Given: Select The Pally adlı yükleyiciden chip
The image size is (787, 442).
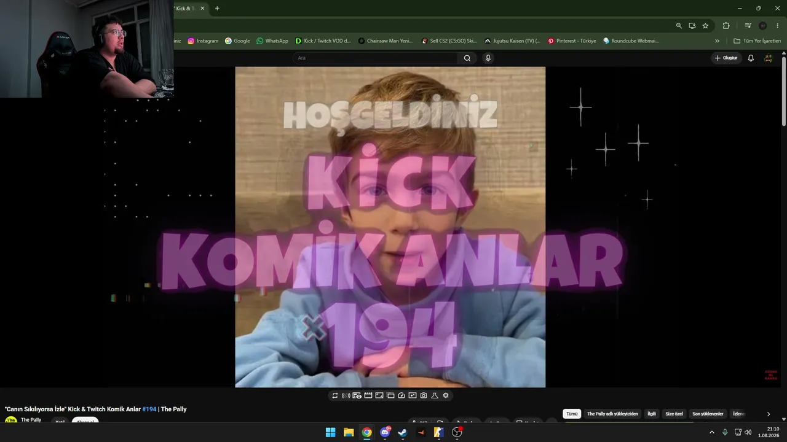Looking at the screenshot, I should point(612,414).
